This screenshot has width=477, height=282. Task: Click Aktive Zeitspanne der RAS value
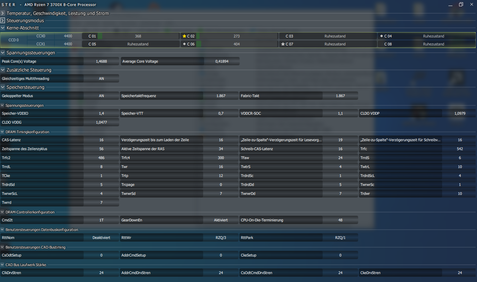pos(221,149)
